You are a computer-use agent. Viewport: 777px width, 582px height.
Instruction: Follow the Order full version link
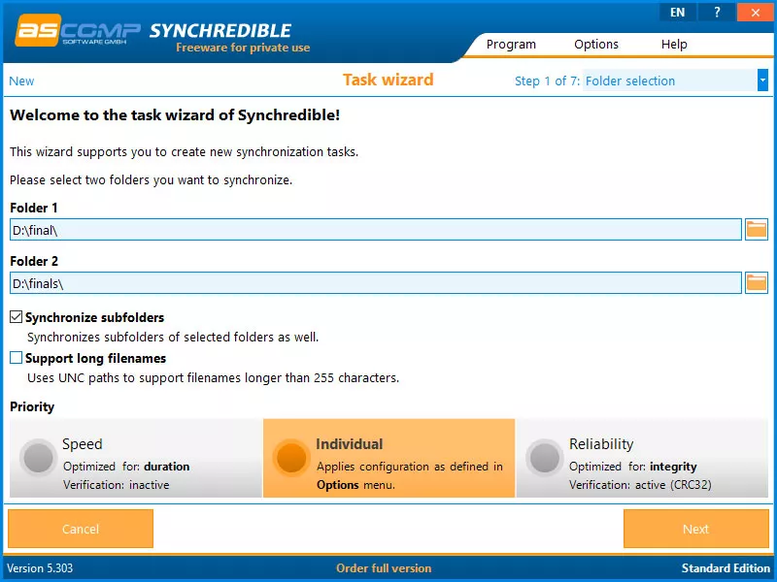tap(384, 568)
